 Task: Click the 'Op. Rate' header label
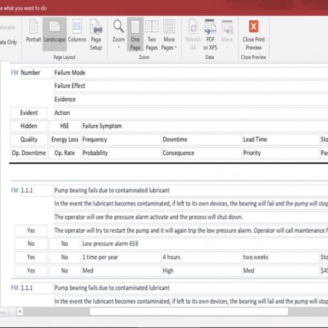click(65, 154)
